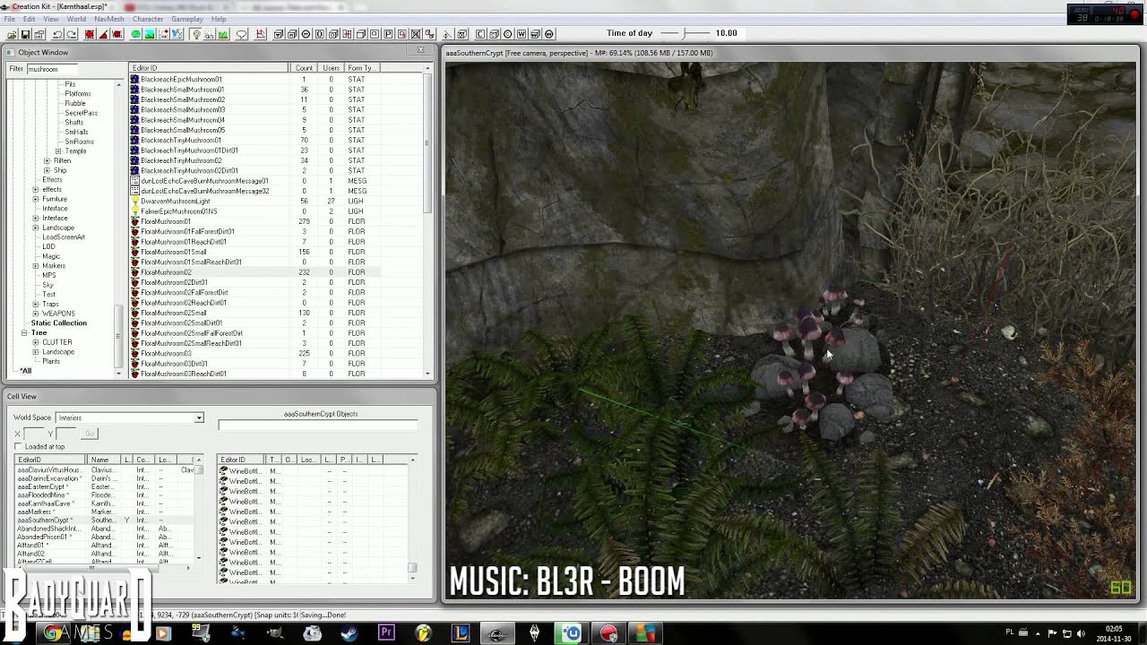The image size is (1147, 645).
Task: Sort by the Users column header
Action: click(x=332, y=68)
